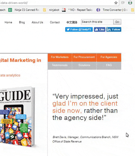The image size is (135, 156).
Task: Open the Time Converter bookmark
Action: pos(112,10)
